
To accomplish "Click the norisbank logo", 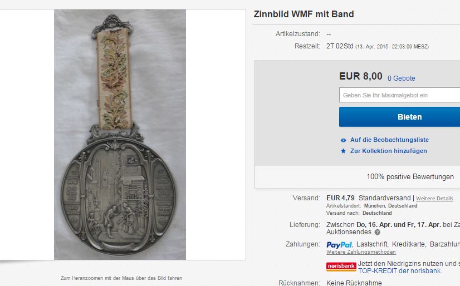I will [341, 267].
